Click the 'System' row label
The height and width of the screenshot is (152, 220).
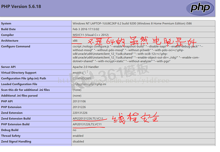6,24
